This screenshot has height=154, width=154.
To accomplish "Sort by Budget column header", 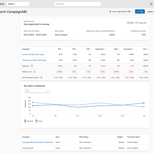I will point(121,137).
